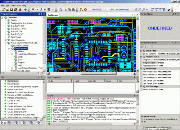
Task: Click the Program Name value field Data1
Action: [x=169, y=63]
